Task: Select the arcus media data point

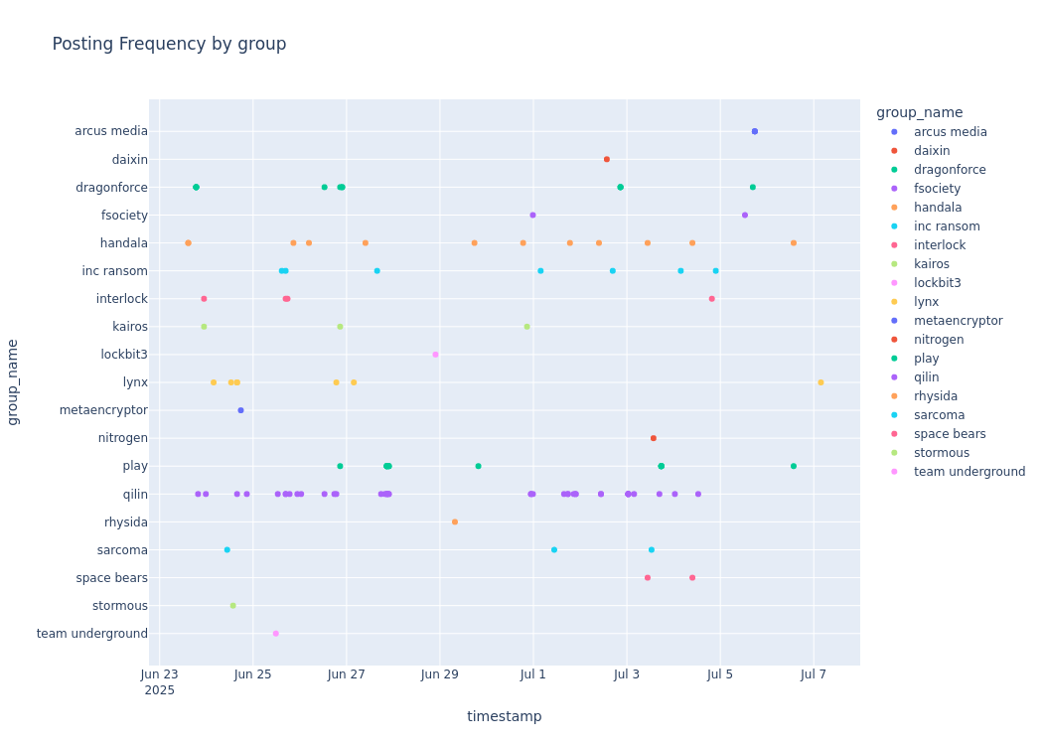Action: click(x=754, y=132)
